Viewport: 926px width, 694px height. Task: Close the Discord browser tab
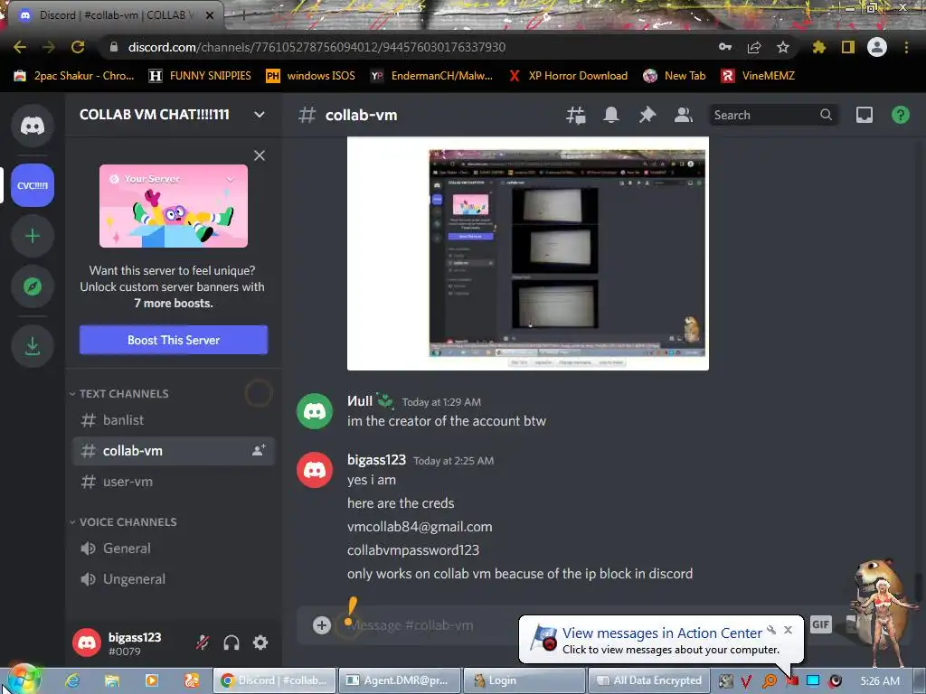210,15
